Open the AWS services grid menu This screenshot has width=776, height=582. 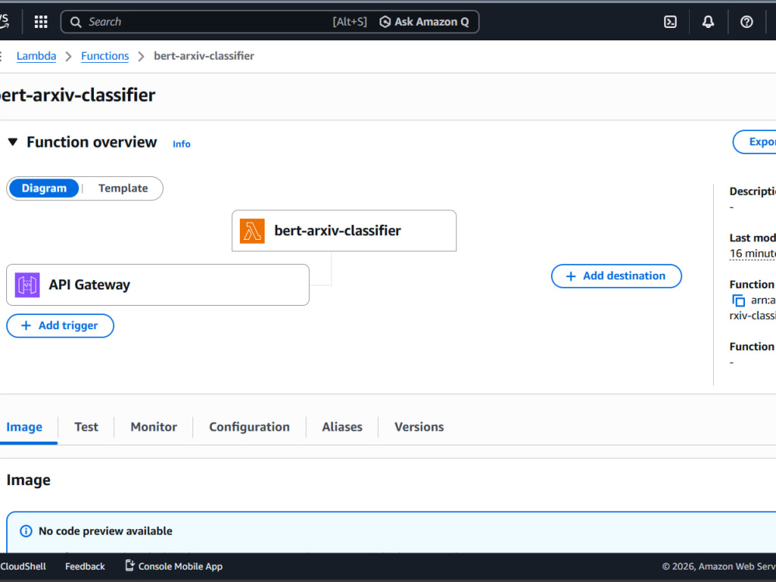[x=41, y=22]
